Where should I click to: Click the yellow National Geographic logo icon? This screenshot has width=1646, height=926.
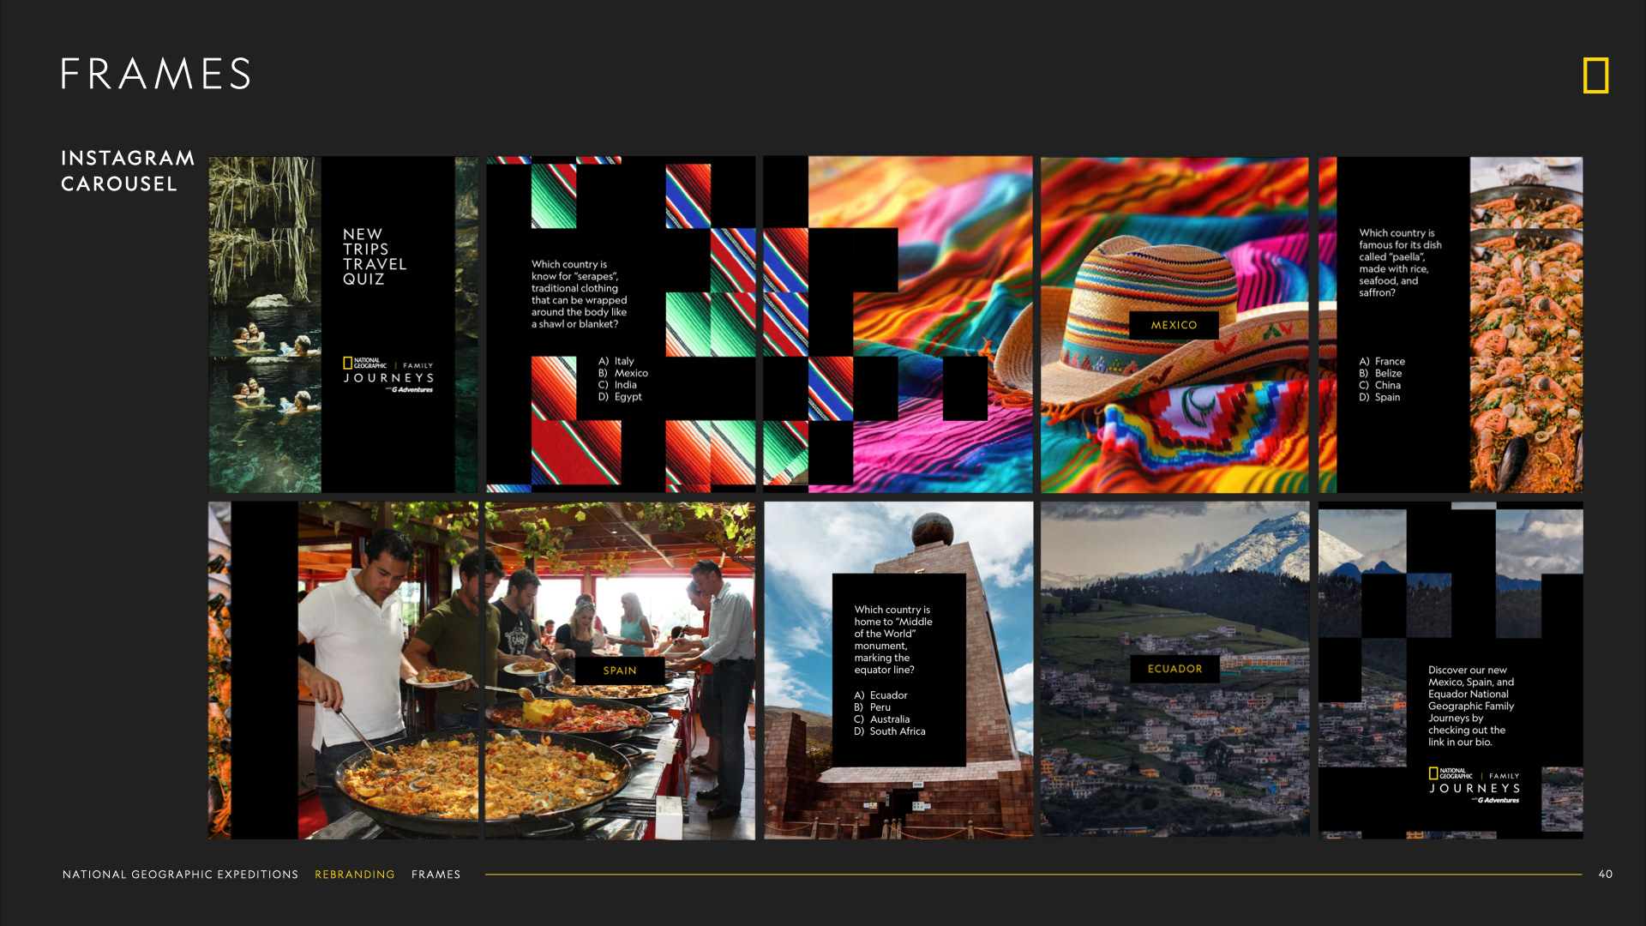pos(1595,75)
